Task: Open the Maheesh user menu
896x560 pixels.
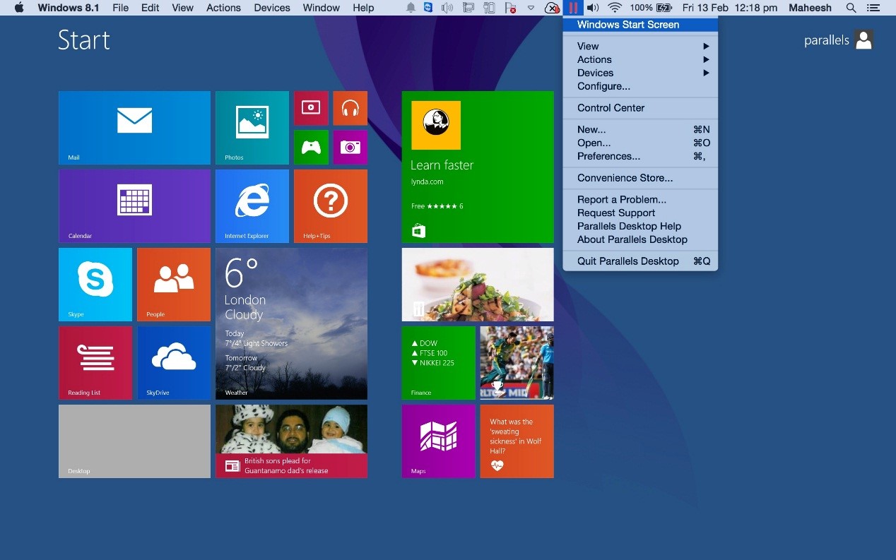Action: pos(810,8)
